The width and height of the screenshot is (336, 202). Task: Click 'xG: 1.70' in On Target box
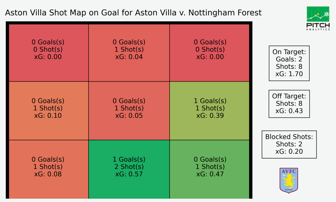tap(289, 74)
